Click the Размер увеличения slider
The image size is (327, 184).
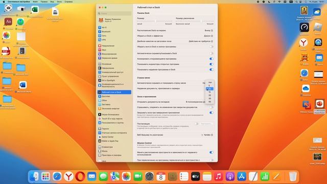195,21
